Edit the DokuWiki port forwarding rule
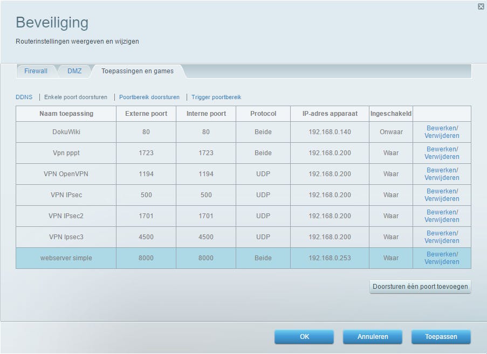The height and width of the screenshot is (354, 487). pyautogui.click(x=443, y=132)
